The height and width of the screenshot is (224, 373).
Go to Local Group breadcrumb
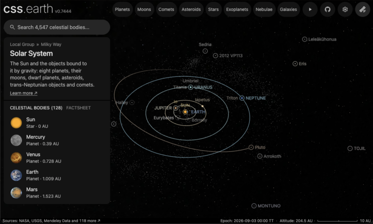click(x=22, y=44)
